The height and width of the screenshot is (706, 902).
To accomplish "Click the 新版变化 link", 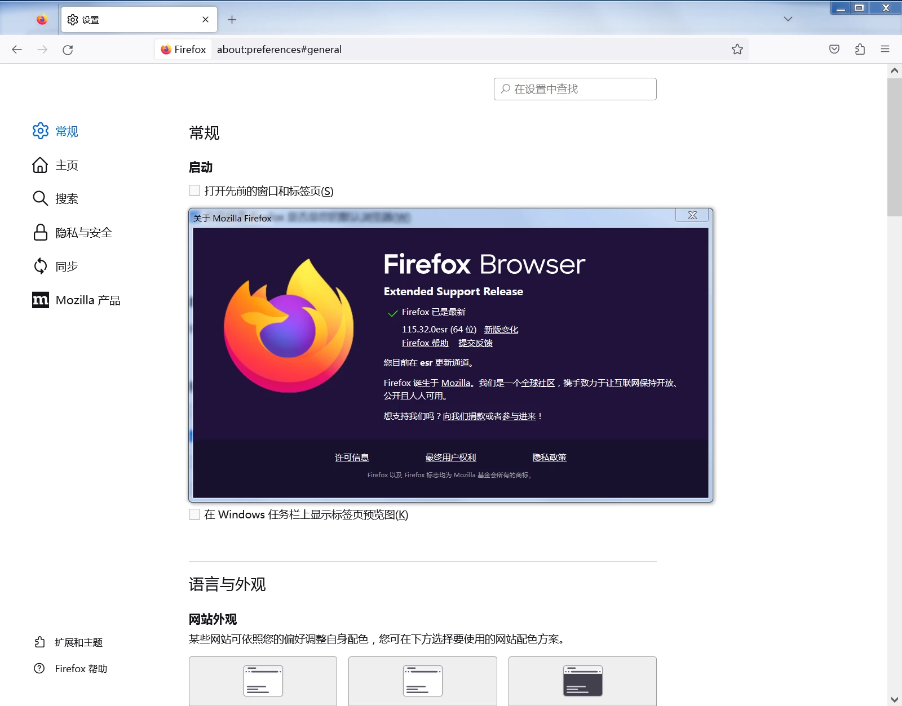I will 501,330.
